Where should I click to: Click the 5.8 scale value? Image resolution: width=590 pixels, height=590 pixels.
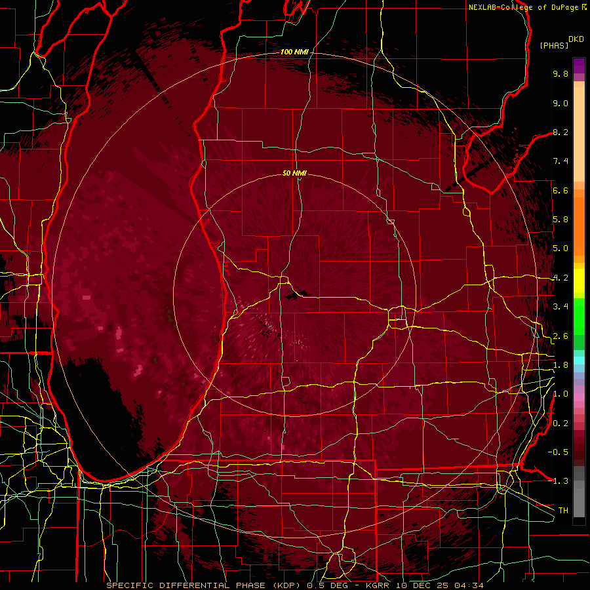[560, 220]
